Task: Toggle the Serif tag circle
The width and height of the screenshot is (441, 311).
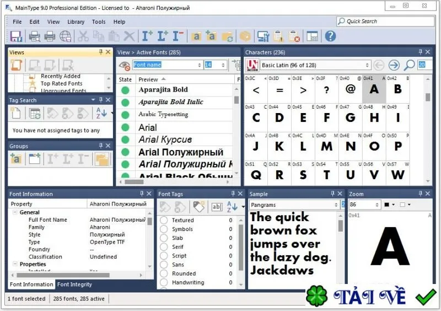Action: (164, 247)
